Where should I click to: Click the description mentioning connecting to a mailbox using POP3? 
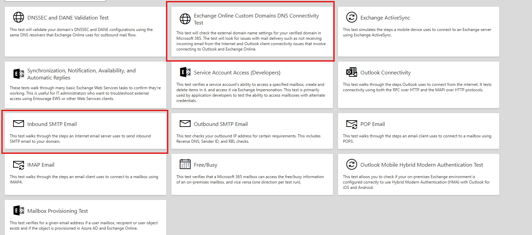[417, 139]
